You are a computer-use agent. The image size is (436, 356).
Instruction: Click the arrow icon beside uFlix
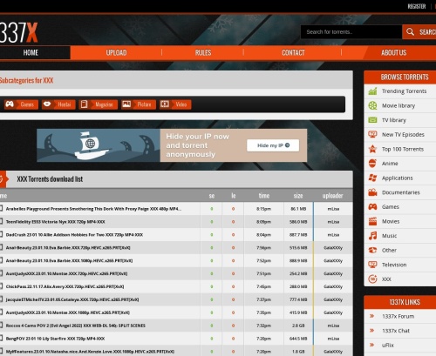371,345
